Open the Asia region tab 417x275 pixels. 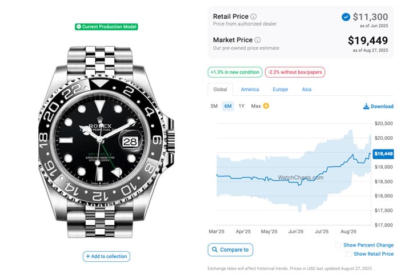(307, 90)
